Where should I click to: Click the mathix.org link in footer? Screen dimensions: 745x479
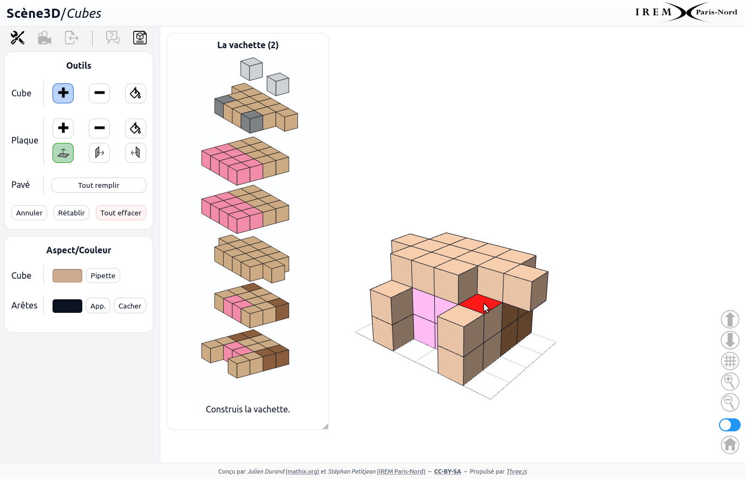302,471
